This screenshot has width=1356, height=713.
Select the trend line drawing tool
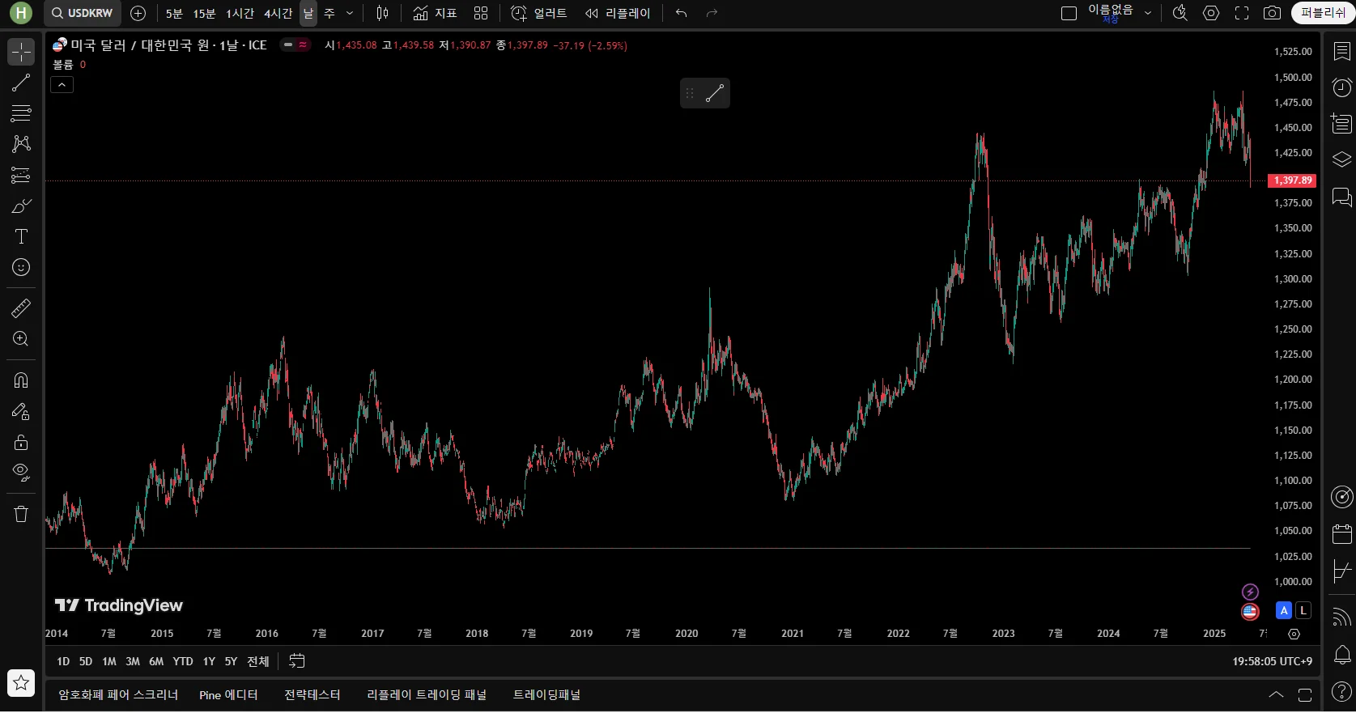21,83
